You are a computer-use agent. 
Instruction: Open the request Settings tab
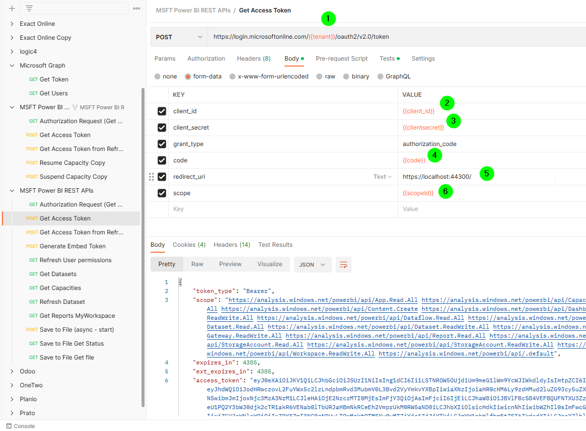click(x=423, y=59)
